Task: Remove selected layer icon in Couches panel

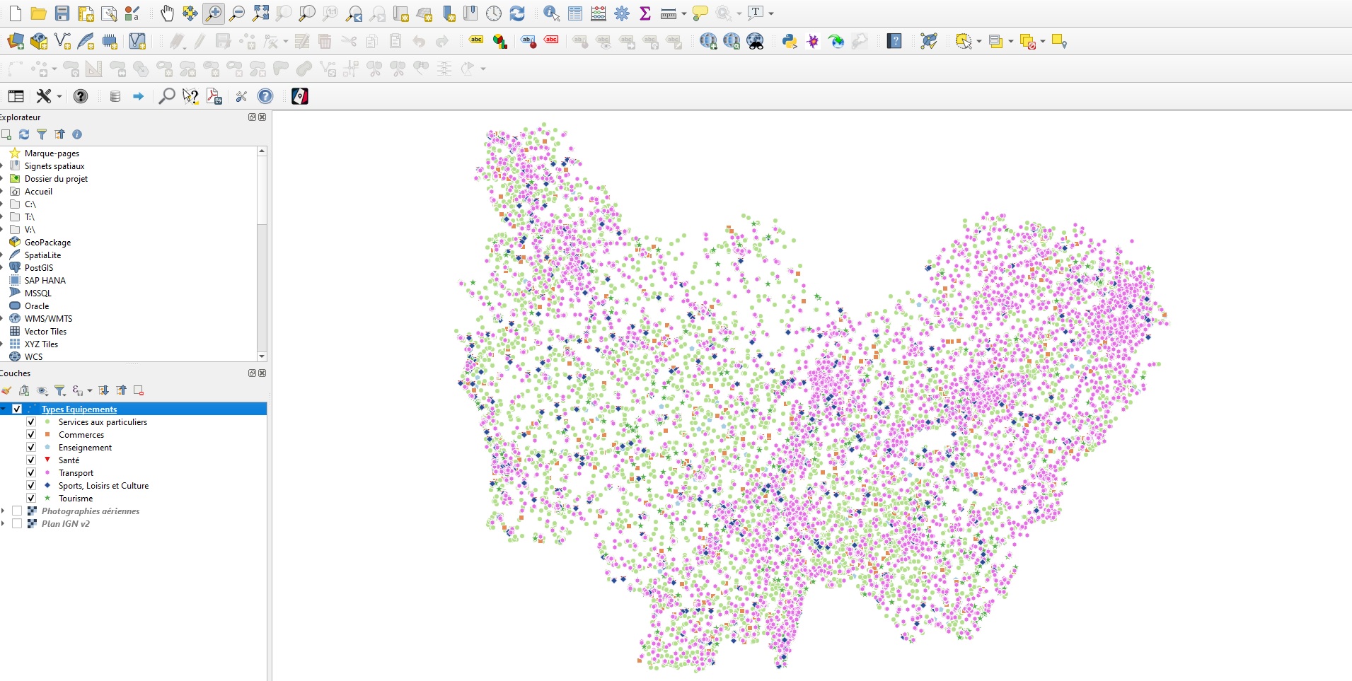Action: 139,390
